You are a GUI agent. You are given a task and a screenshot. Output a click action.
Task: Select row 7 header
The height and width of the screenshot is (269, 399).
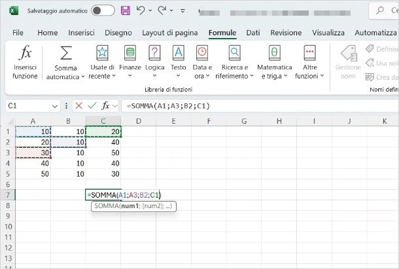[x=8, y=195]
